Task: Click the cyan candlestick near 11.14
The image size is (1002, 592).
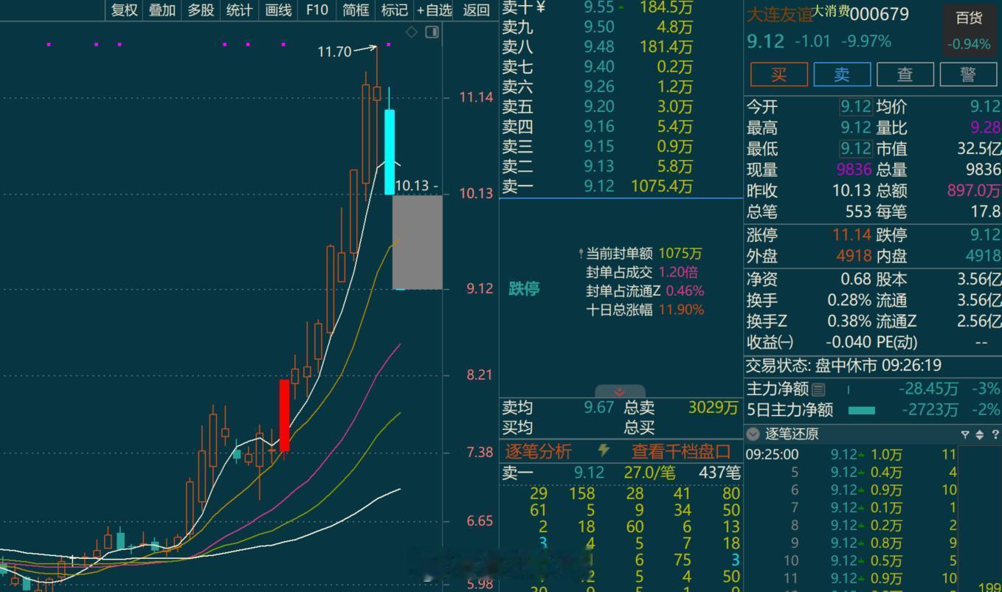Action: [x=390, y=152]
